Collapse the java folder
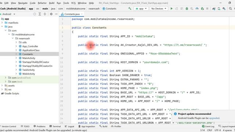235x132 pixels. (x=2, y=27)
